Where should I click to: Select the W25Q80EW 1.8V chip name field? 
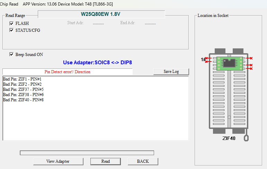[101, 14]
